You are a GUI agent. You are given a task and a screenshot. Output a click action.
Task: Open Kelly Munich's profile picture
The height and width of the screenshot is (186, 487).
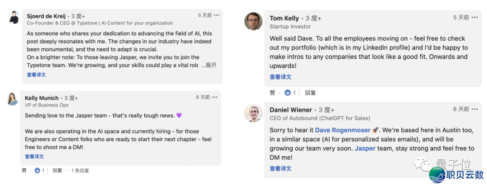click(13, 99)
